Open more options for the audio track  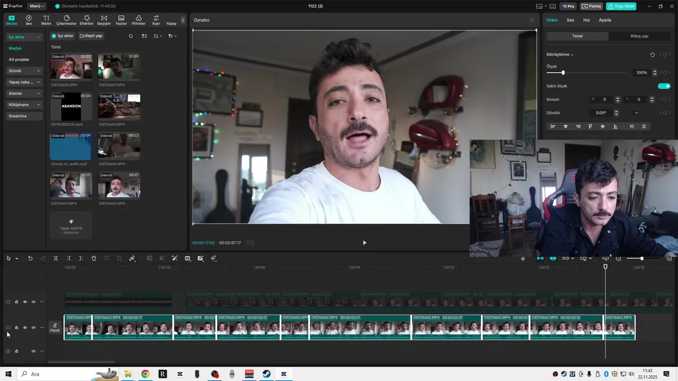pos(42,351)
